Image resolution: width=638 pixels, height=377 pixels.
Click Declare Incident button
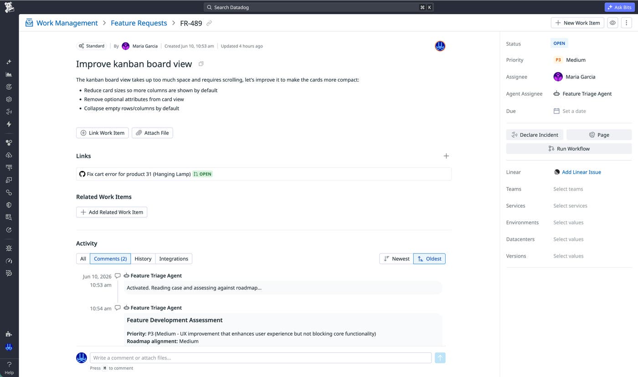click(x=535, y=135)
